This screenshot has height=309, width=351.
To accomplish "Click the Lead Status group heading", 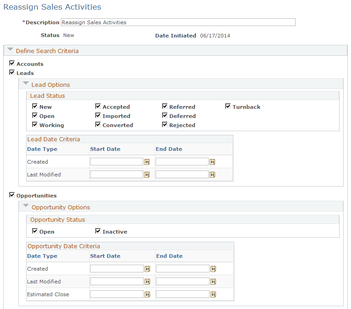I will click(x=48, y=96).
